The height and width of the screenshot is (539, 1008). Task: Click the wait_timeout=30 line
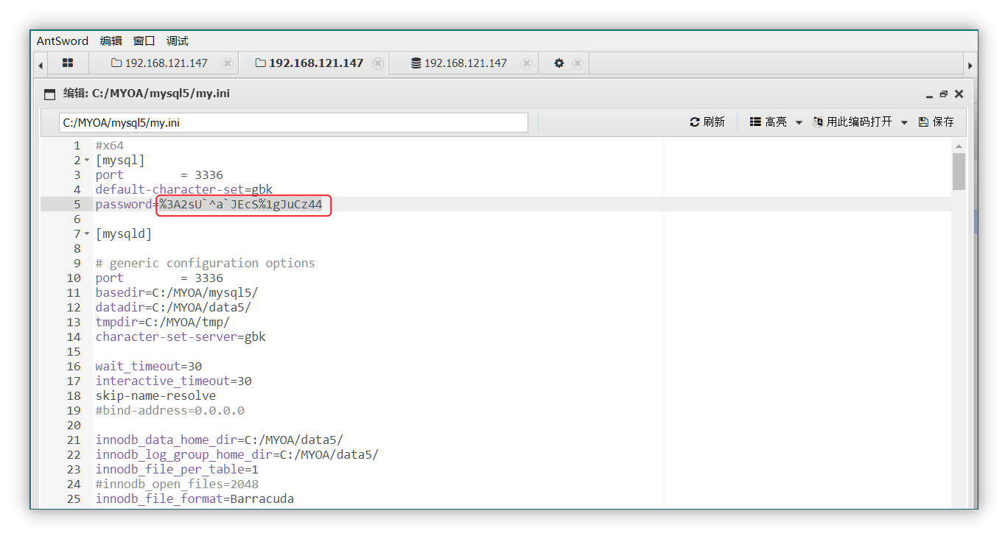tap(148, 367)
